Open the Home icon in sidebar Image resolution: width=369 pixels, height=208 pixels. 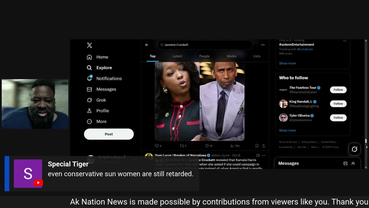click(x=89, y=57)
